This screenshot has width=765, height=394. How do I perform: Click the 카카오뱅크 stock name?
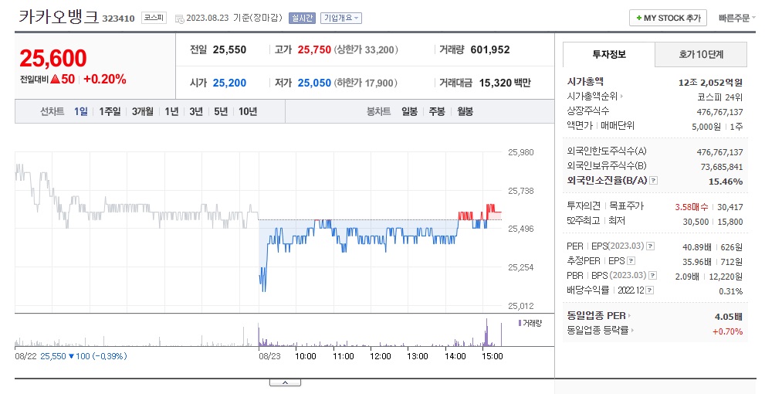59,16
